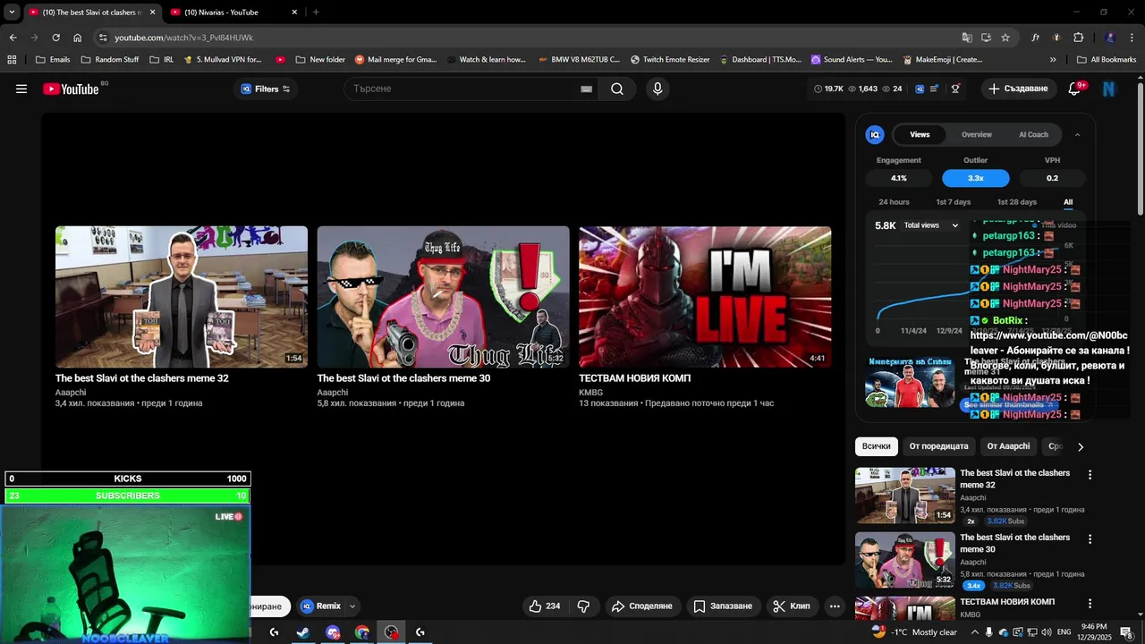Image resolution: width=1145 pixels, height=644 pixels.
Task: Switch to the AI Coach tab
Action: tap(1033, 134)
